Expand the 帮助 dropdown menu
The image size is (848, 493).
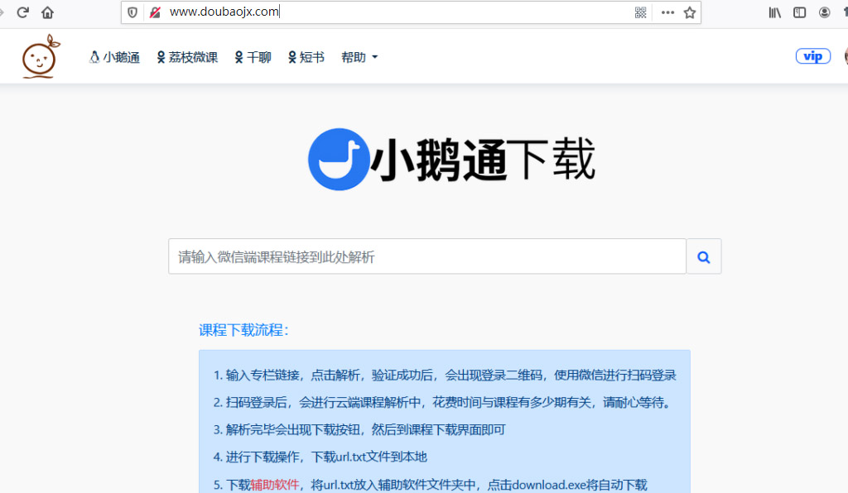tap(359, 57)
